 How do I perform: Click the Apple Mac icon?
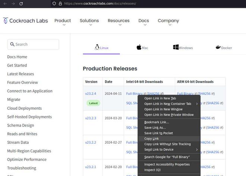(139, 47)
